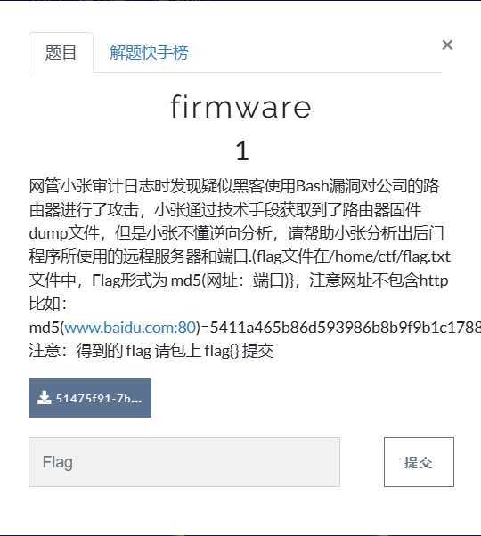Viewport: 481px width, 536px height.
Task: Submit the flag with 提交 button
Action: [419, 462]
